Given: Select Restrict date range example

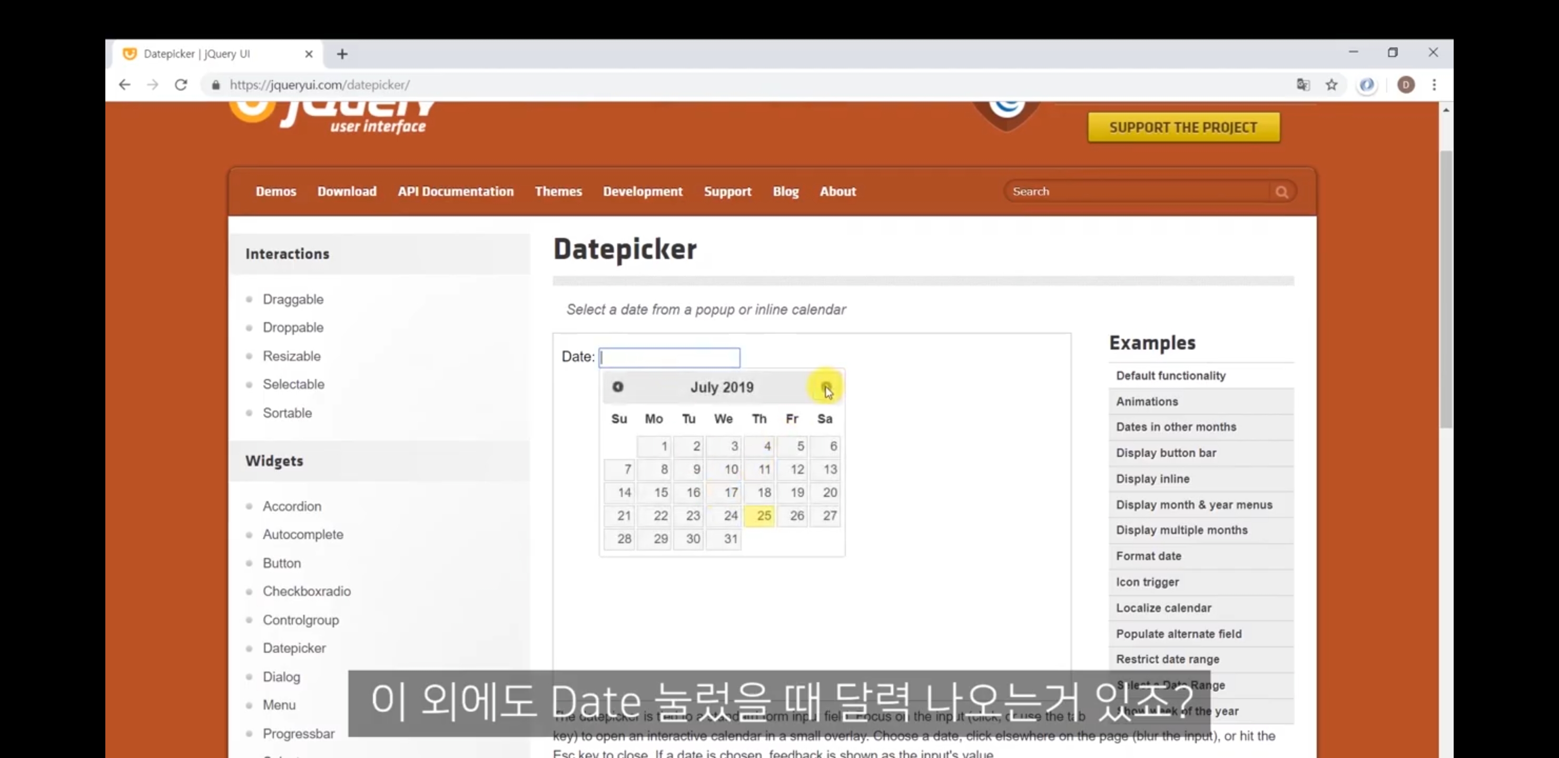Looking at the screenshot, I should click(1201, 660).
